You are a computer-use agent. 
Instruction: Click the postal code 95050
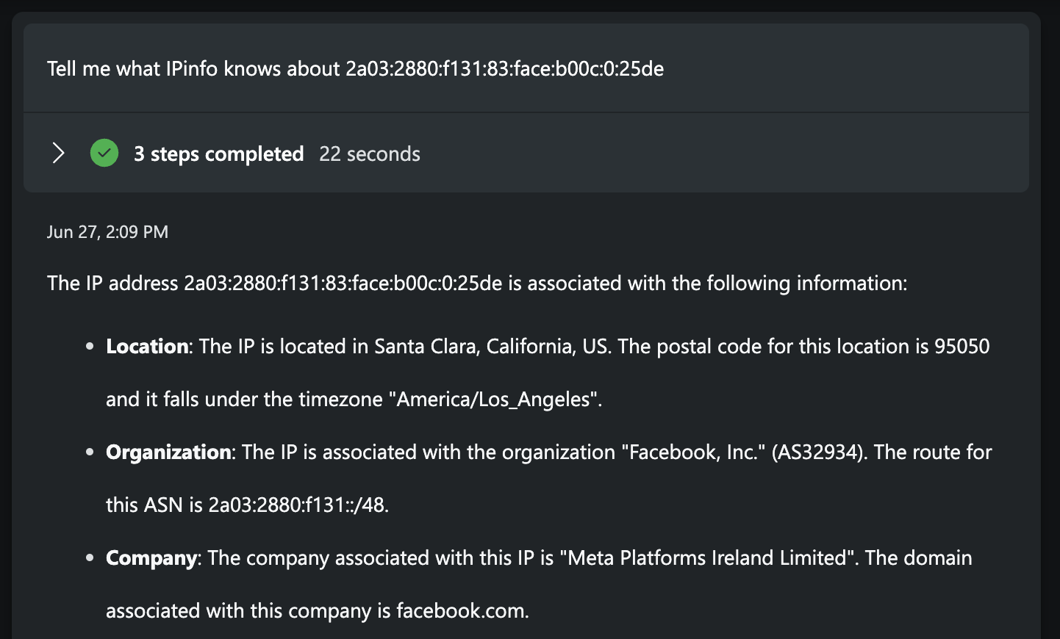tap(962, 346)
